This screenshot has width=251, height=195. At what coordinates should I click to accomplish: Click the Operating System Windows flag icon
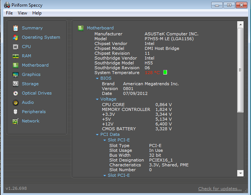(x=16, y=38)
